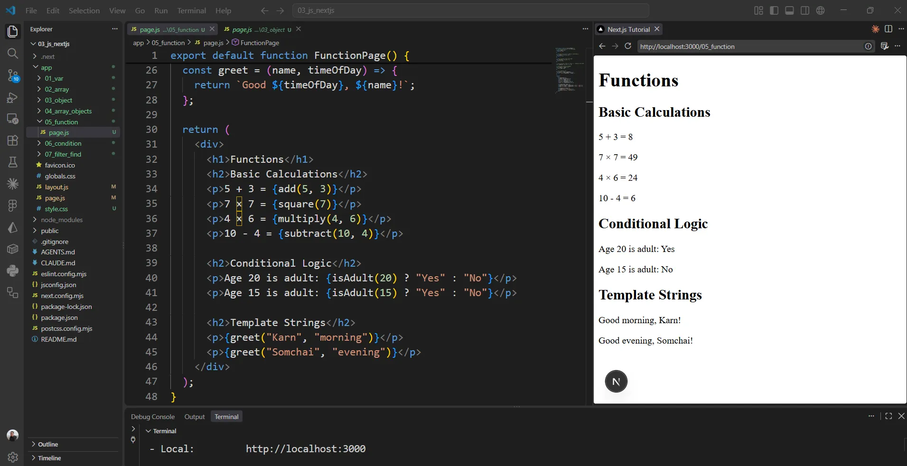Open the Selection menu
The width and height of the screenshot is (907, 466).
click(84, 10)
